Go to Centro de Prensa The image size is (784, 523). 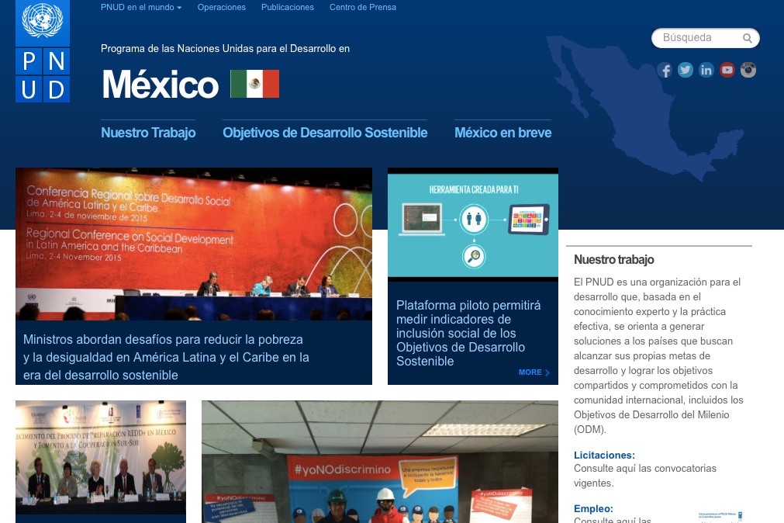[x=363, y=7]
